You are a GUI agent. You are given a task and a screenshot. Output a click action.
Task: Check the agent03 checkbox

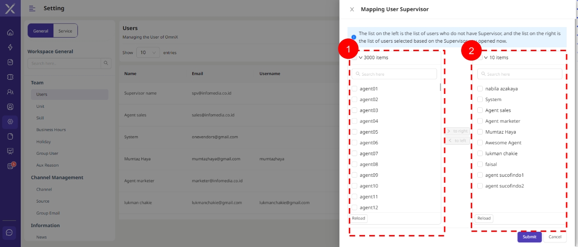tap(354, 110)
